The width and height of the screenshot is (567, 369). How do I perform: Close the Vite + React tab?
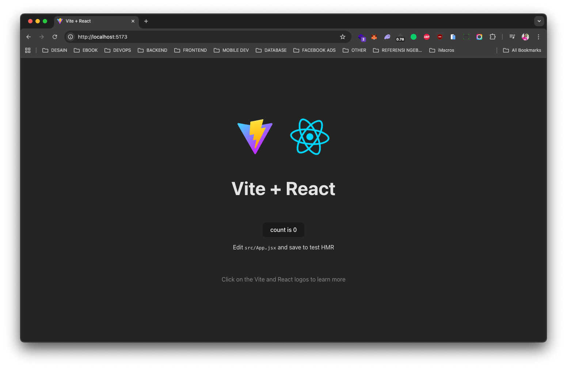133,21
